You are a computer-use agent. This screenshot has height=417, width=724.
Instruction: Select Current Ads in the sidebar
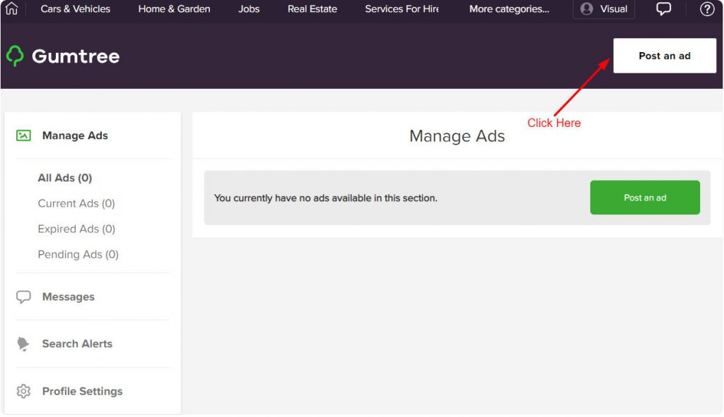click(76, 203)
